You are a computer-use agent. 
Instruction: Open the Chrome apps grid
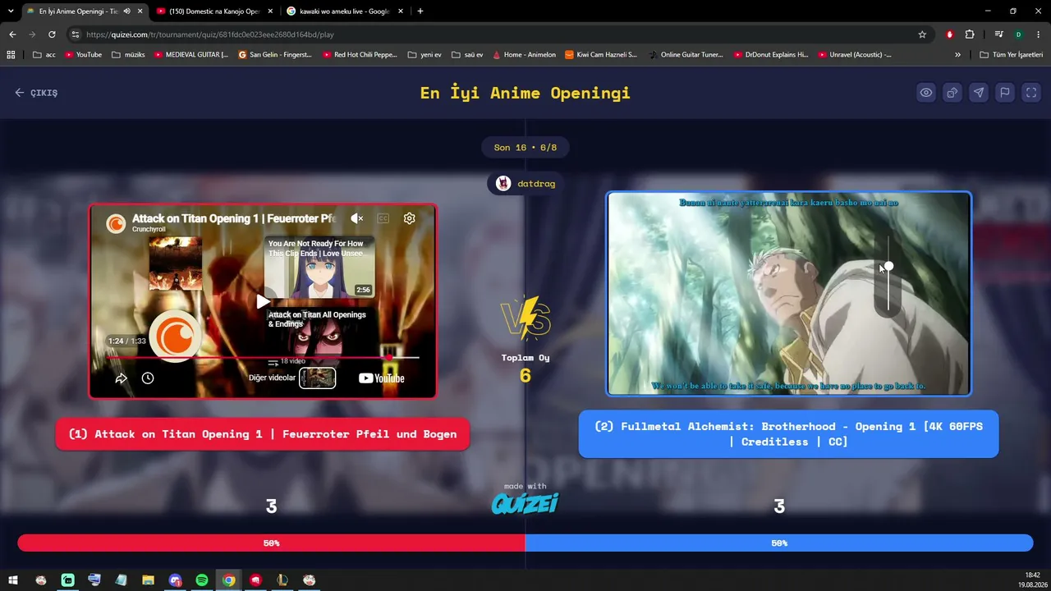point(11,55)
